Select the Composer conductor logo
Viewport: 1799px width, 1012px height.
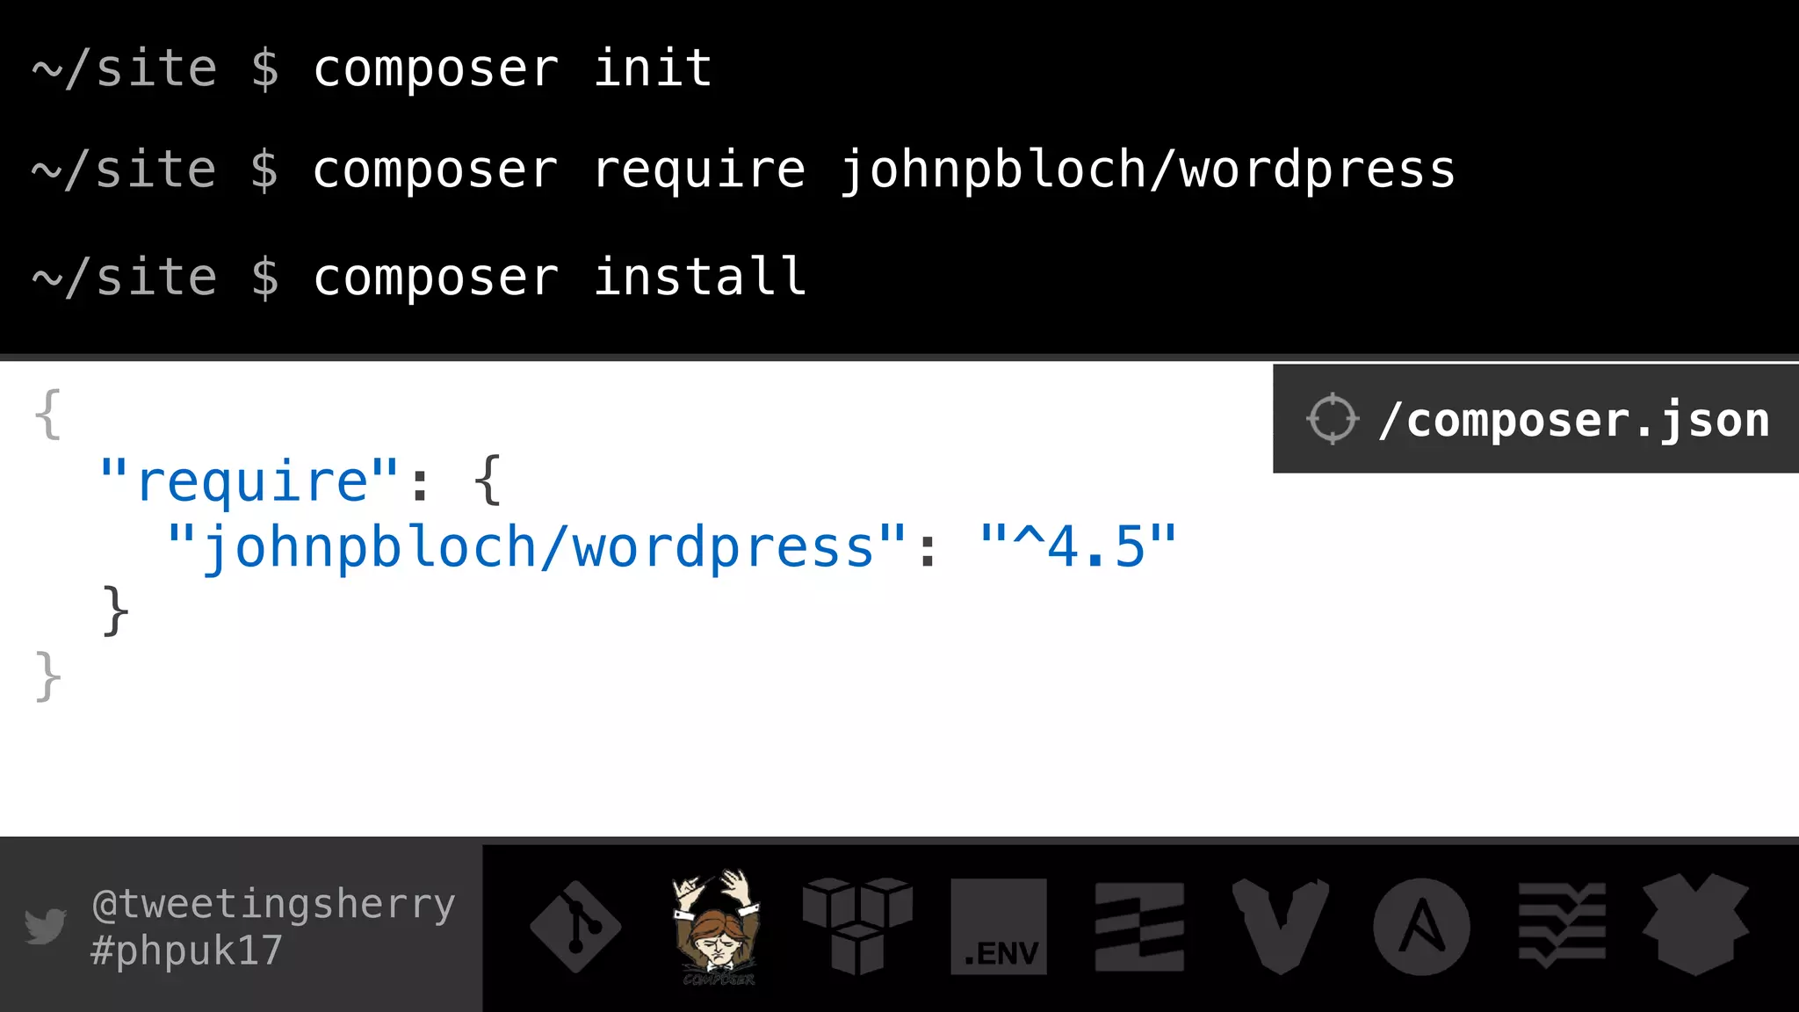[x=718, y=927]
